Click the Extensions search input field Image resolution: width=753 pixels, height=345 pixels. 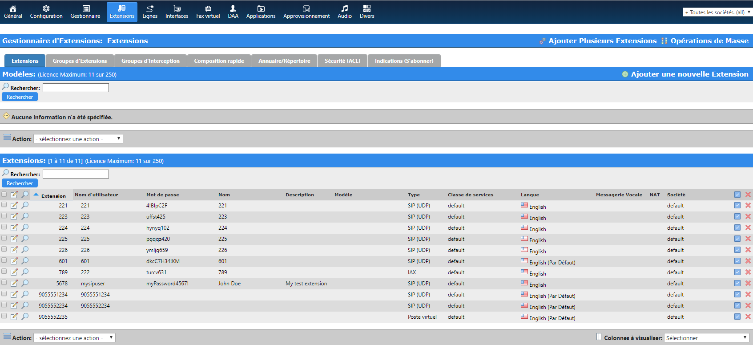76,174
